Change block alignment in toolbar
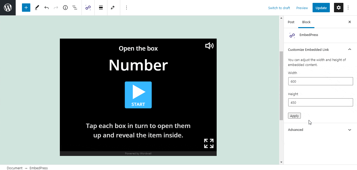 coord(101,8)
